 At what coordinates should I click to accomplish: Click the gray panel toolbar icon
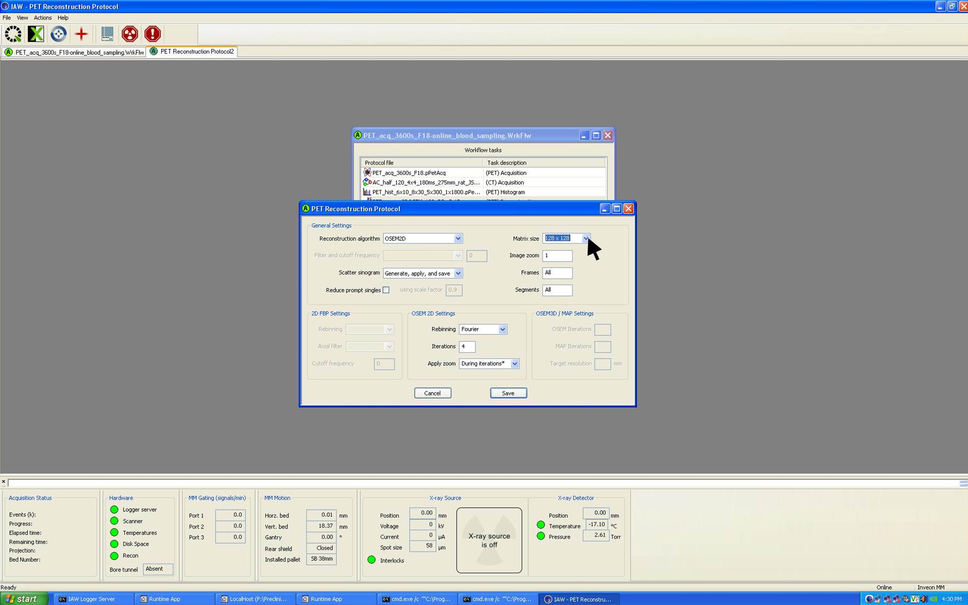pos(107,34)
